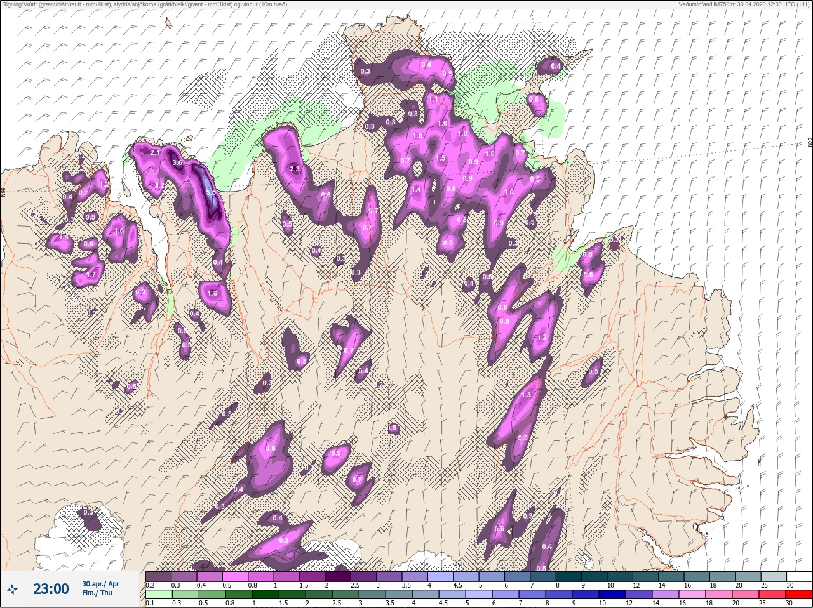Click the 2.3 precipitation value on the map

(x=294, y=169)
